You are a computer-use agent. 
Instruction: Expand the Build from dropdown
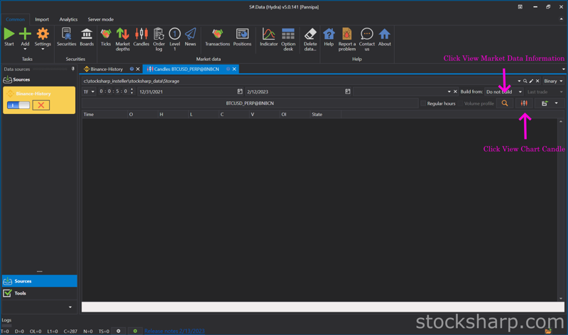pos(520,91)
